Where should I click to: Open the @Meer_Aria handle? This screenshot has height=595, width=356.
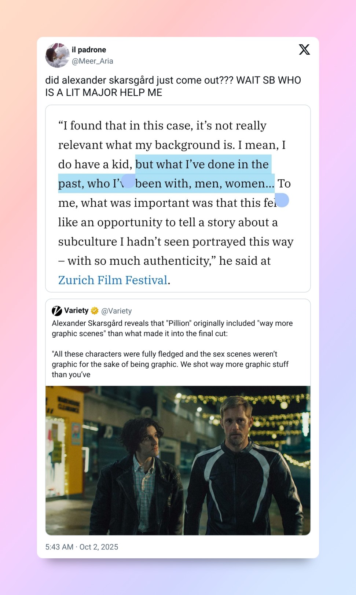[x=92, y=61]
